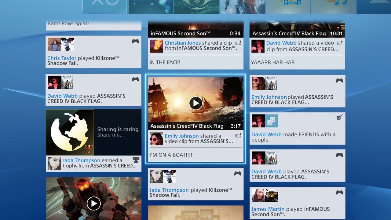Open Jada Thompson name on trophy post
Viewport: 391px width, 220px height.
pyautogui.click(x=81, y=160)
